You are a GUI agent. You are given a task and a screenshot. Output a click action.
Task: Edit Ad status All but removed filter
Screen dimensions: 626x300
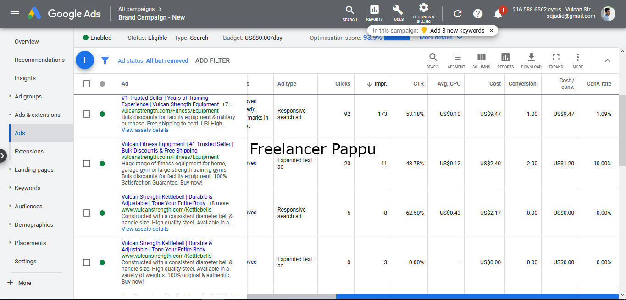click(x=153, y=60)
